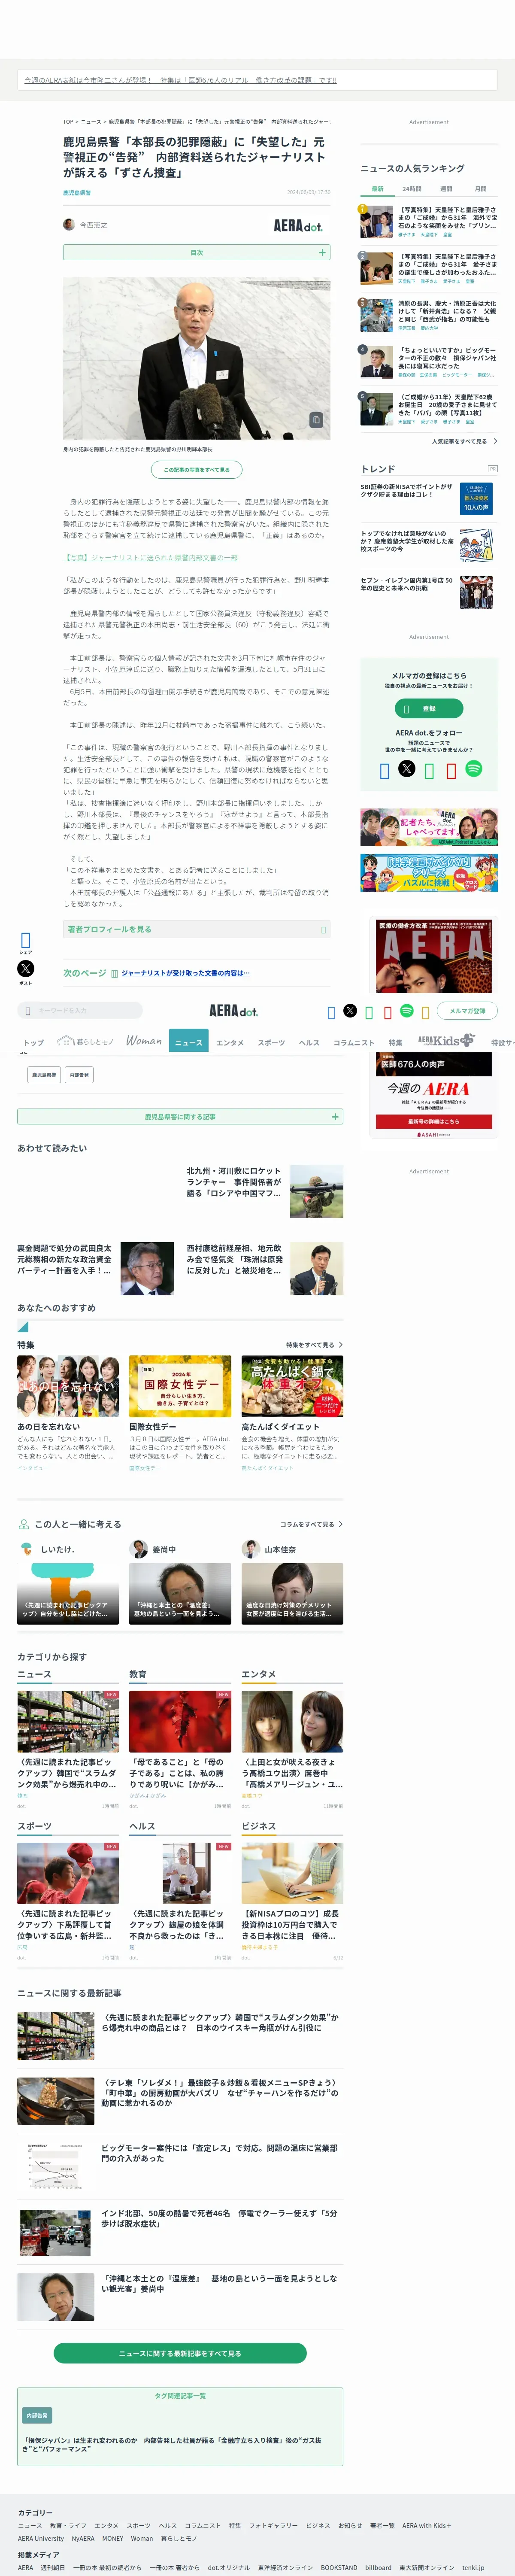515x2576 pixels.
Task: Open the 【写真】ジャーナリストに送られた link
Action: point(151,557)
